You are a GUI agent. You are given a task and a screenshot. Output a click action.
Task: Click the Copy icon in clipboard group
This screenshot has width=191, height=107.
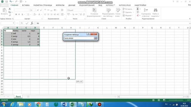pos(10,12)
